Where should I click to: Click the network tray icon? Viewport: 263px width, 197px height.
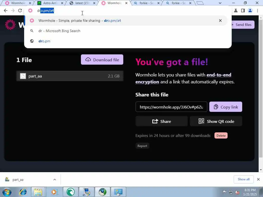pyautogui.click(x=231, y=192)
